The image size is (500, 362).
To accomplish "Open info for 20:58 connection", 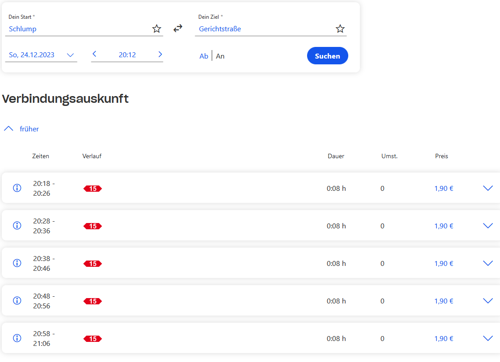I will (x=17, y=338).
